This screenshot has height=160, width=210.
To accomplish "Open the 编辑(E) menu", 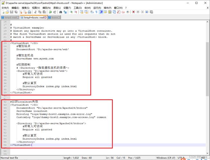I will pos(15,8).
